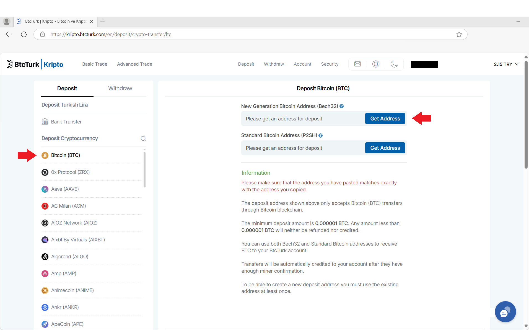
Task: Open Advanced Trade from top navigation
Action: [134, 64]
